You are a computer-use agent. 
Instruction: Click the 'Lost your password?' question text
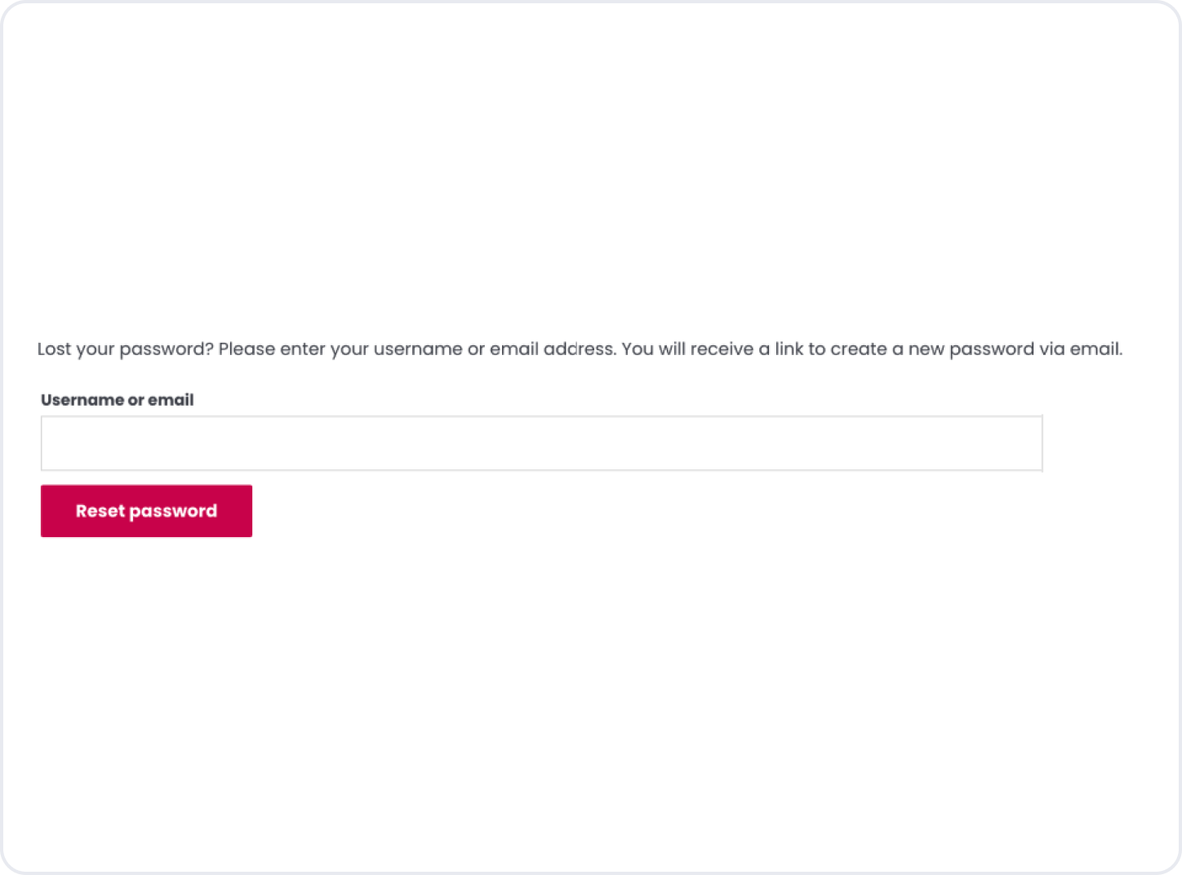pos(125,349)
